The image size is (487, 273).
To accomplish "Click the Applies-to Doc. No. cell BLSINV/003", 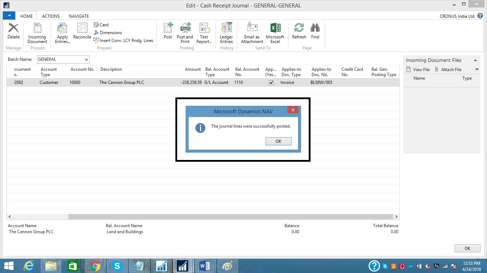I will pyautogui.click(x=321, y=82).
